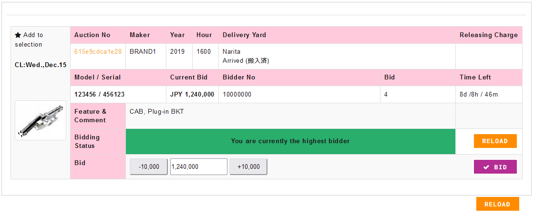Open the machine thumbnail image

pyautogui.click(x=41, y=120)
